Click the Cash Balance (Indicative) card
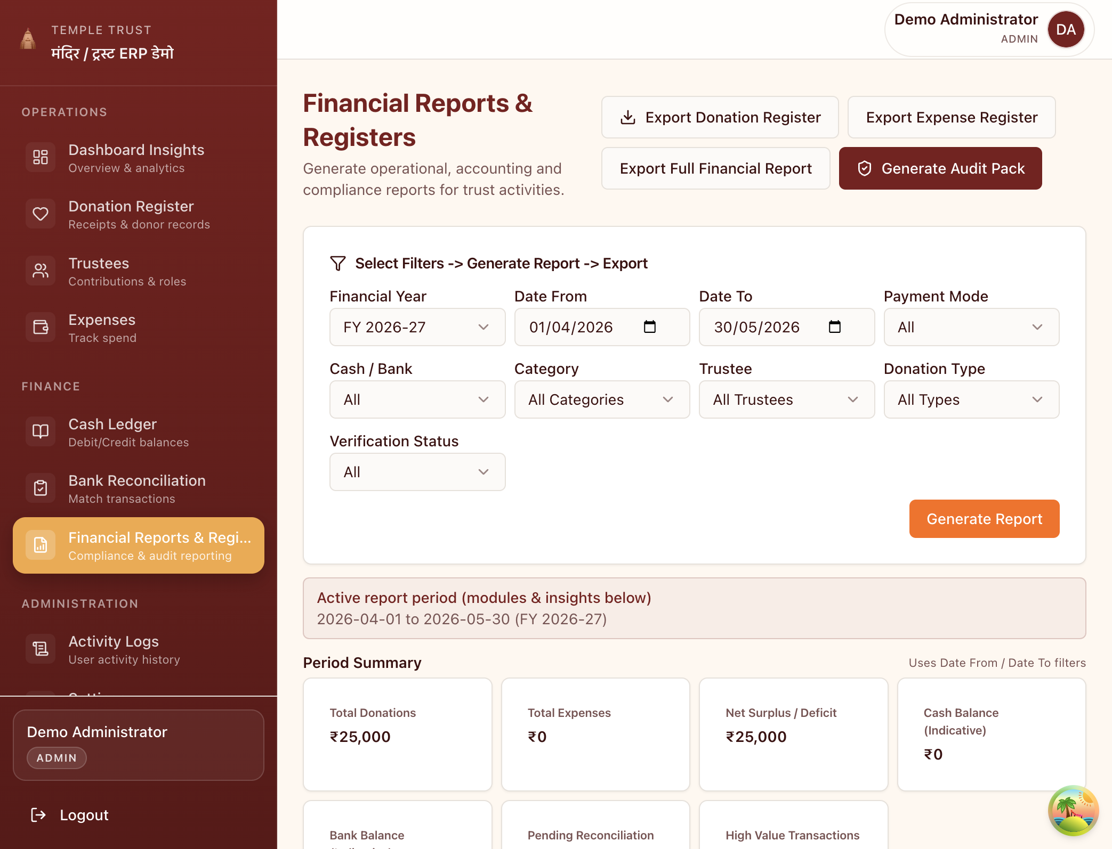The image size is (1112, 849). click(992, 734)
